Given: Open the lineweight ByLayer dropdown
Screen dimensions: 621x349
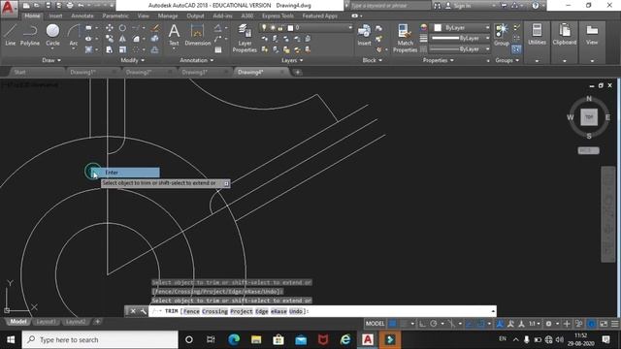Looking at the screenshot, I should click(460, 39).
